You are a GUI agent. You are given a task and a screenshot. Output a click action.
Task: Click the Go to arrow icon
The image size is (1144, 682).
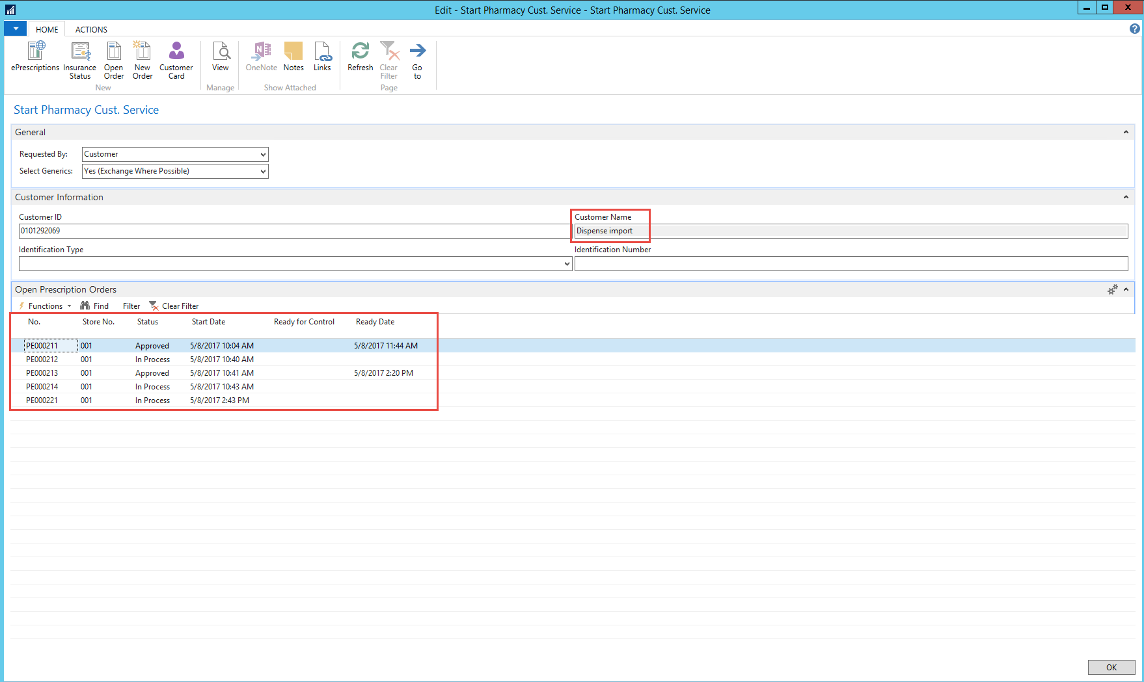pos(417,60)
